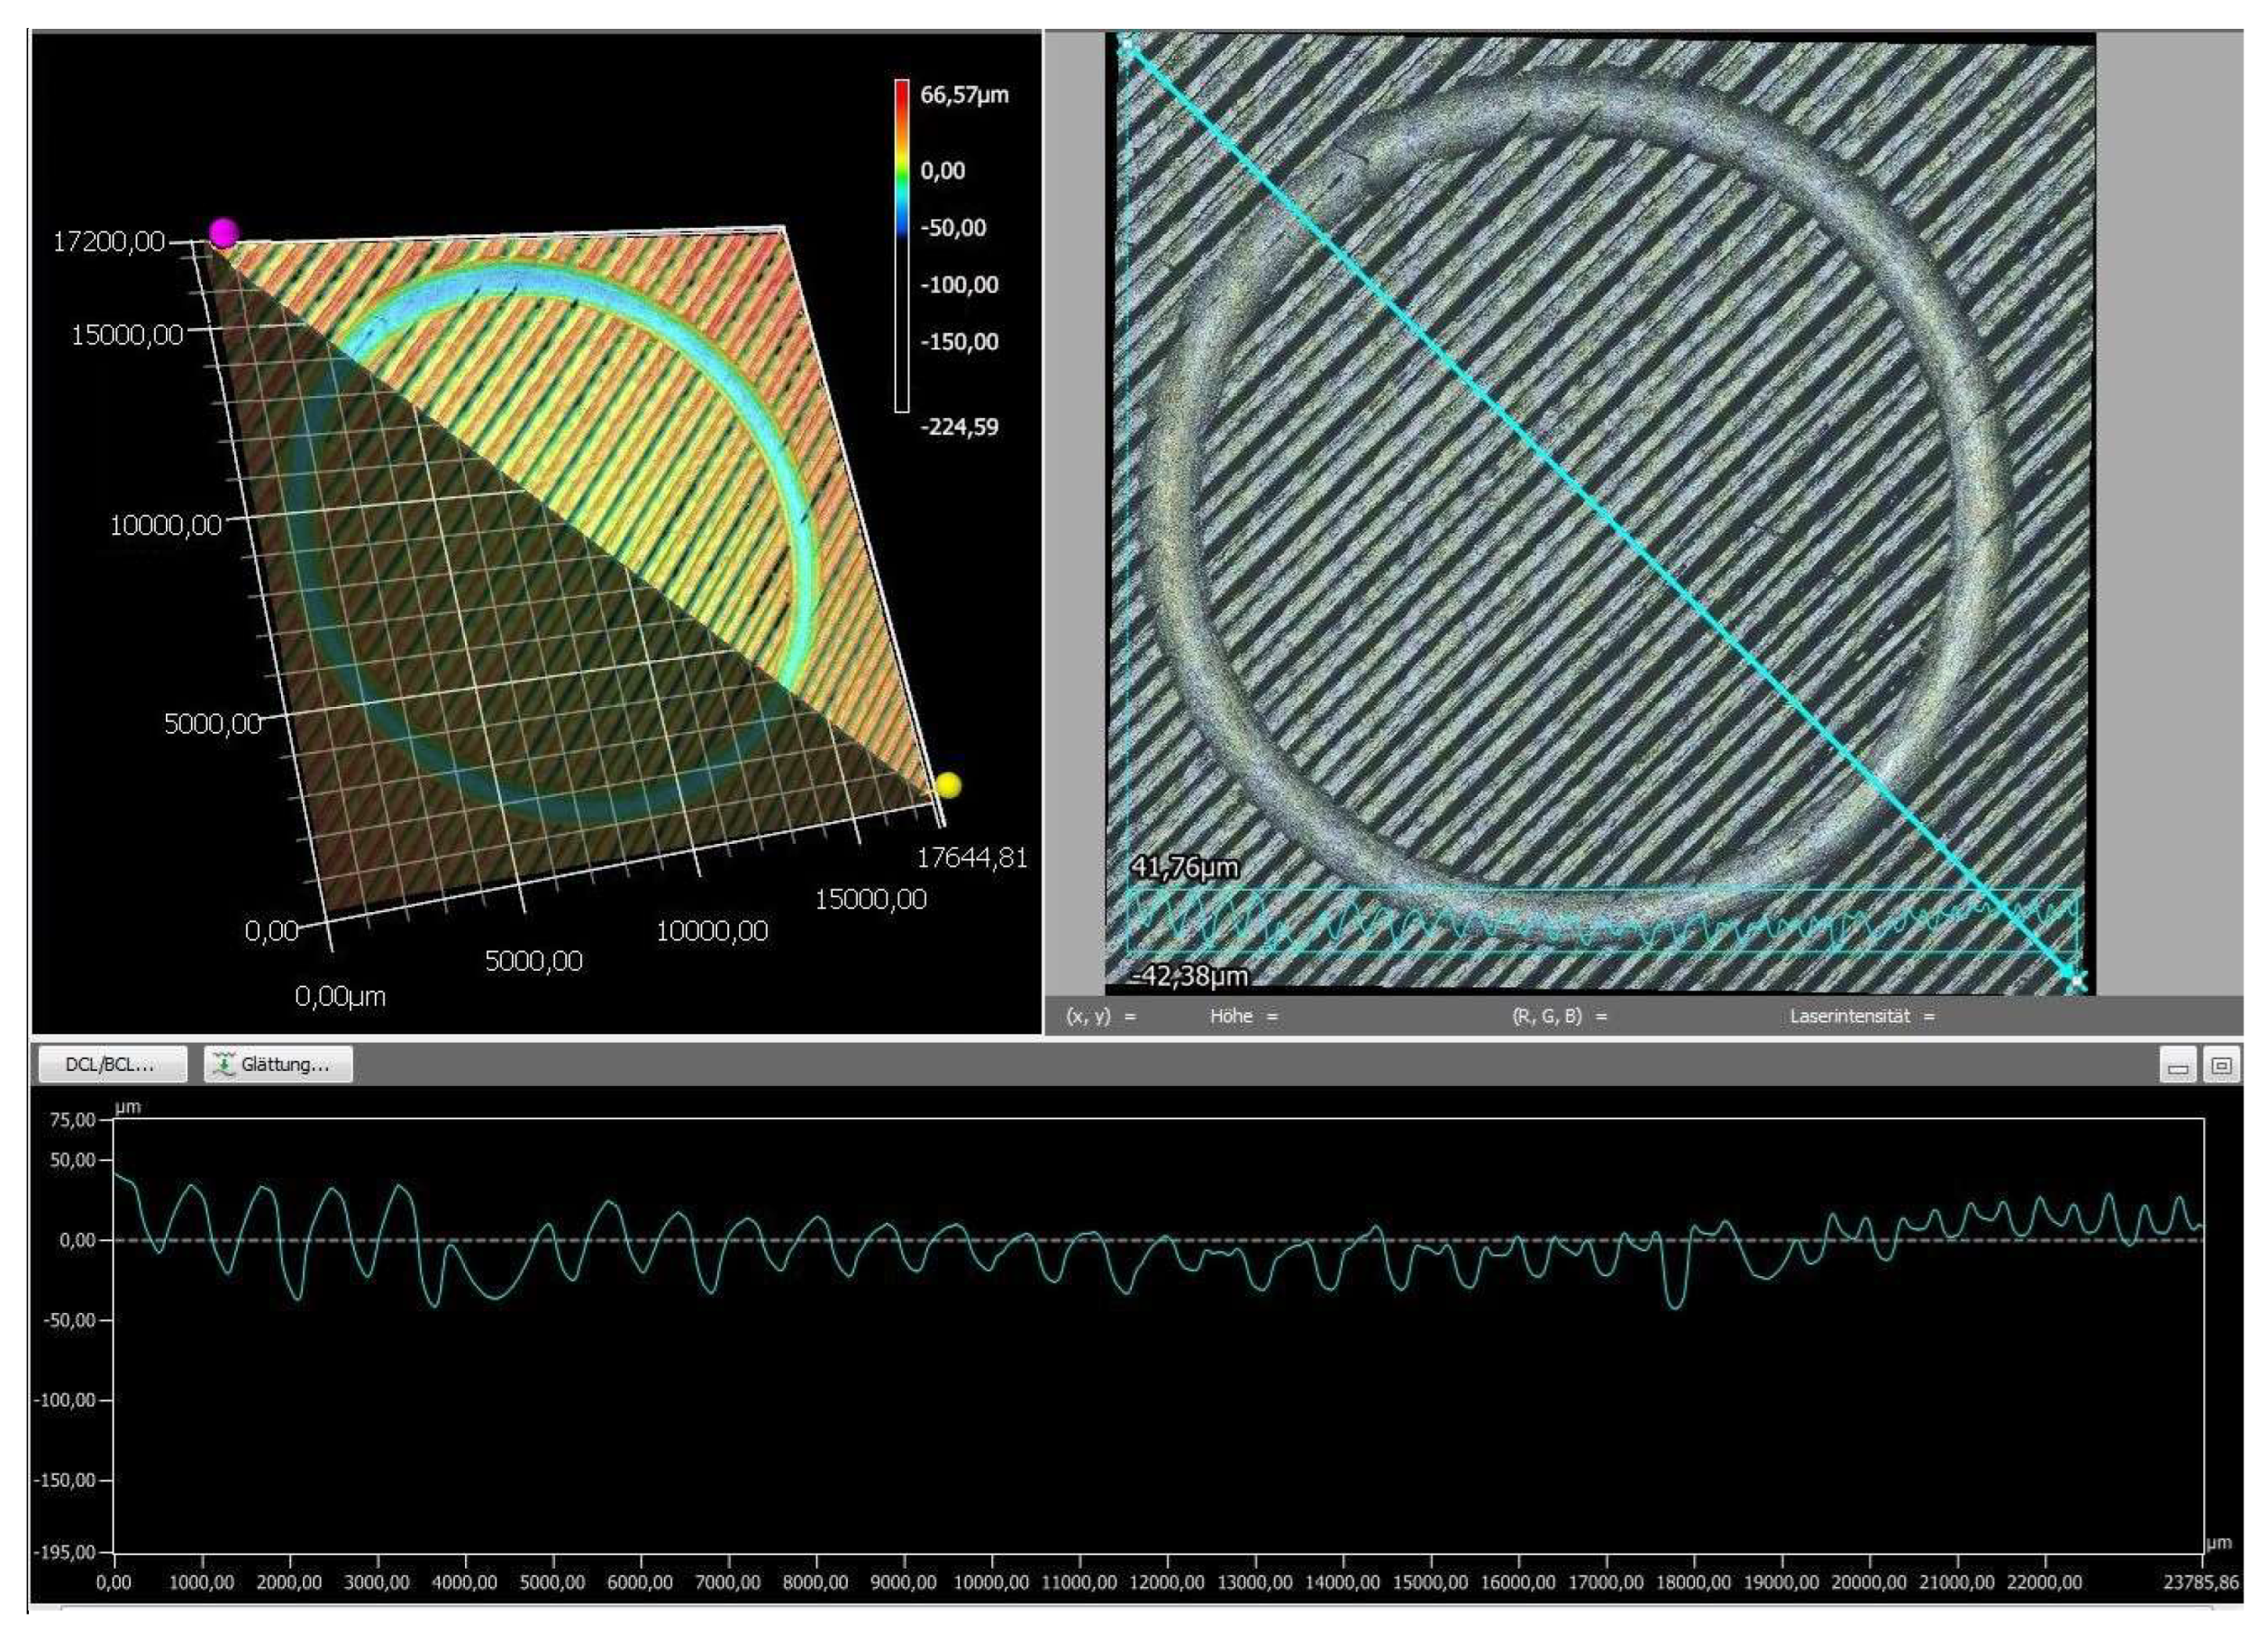
Task: Click the (R, G, B) readout field
Action: click(1559, 1017)
